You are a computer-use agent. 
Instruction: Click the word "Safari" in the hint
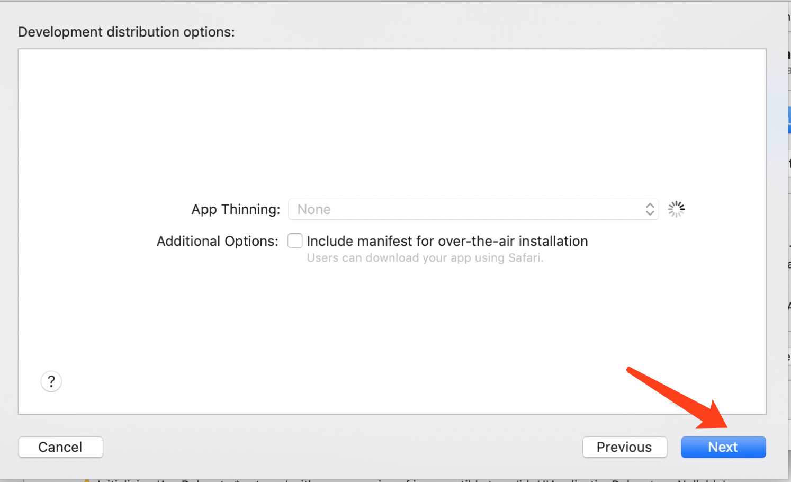coord(524,258)
